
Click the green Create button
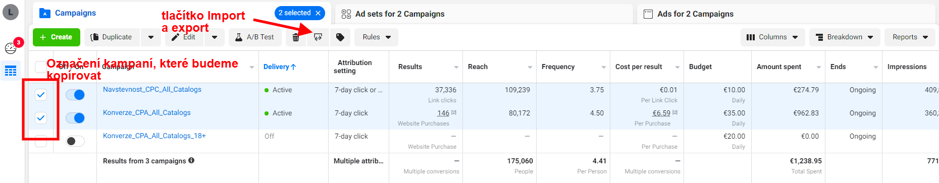pyautogui.click(x=56, y=37)
